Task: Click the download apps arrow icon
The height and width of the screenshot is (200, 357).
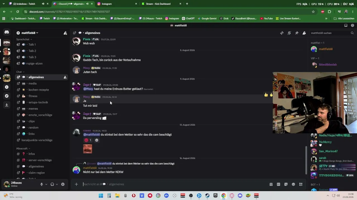Action: (7, 105)
